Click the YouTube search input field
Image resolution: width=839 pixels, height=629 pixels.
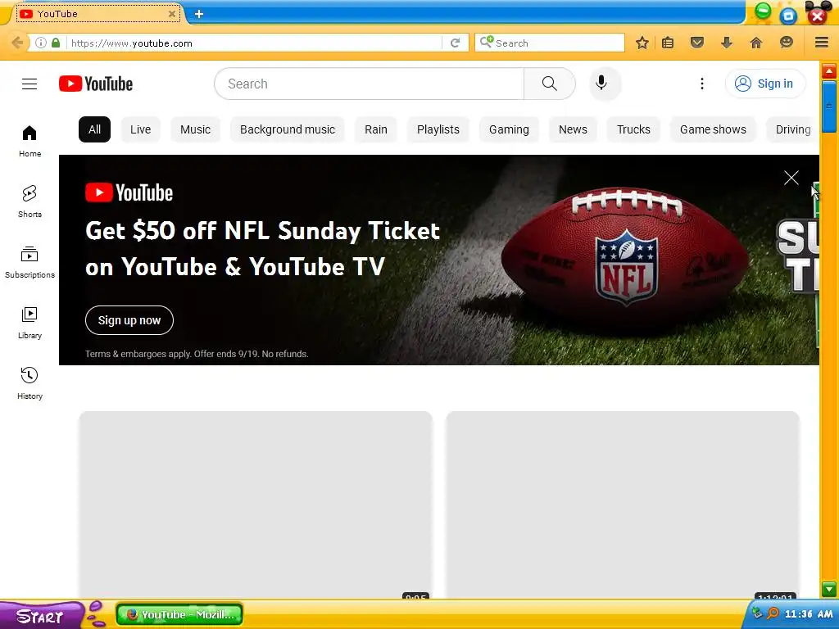pos(370,84)
